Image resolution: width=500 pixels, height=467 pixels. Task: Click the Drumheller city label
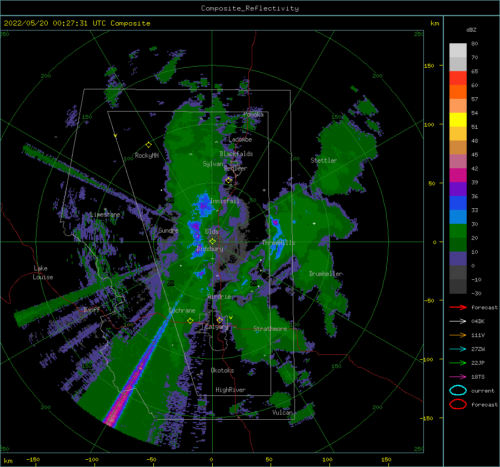point(326,274)
